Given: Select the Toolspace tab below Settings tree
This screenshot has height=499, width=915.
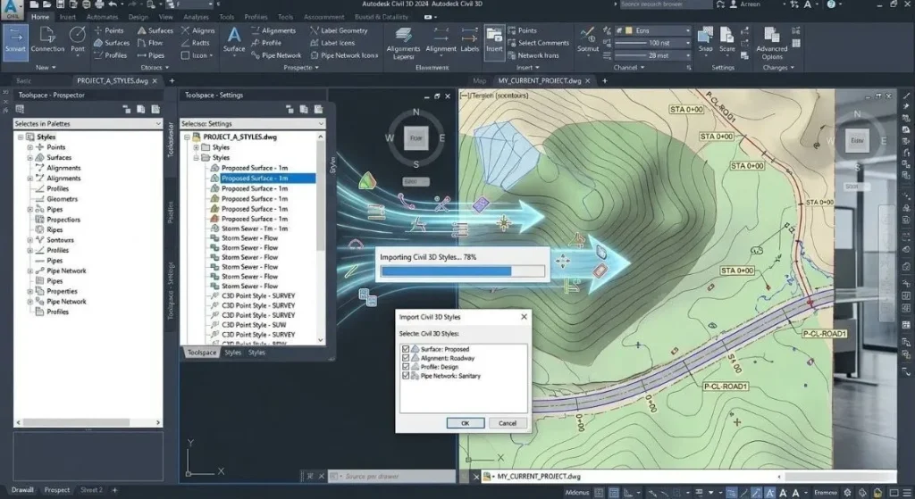Looking at the screenshot, I should (x=202, y=353).
